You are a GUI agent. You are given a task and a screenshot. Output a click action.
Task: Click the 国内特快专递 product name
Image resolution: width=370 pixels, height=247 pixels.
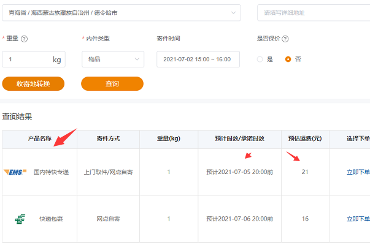coord(51,172)
